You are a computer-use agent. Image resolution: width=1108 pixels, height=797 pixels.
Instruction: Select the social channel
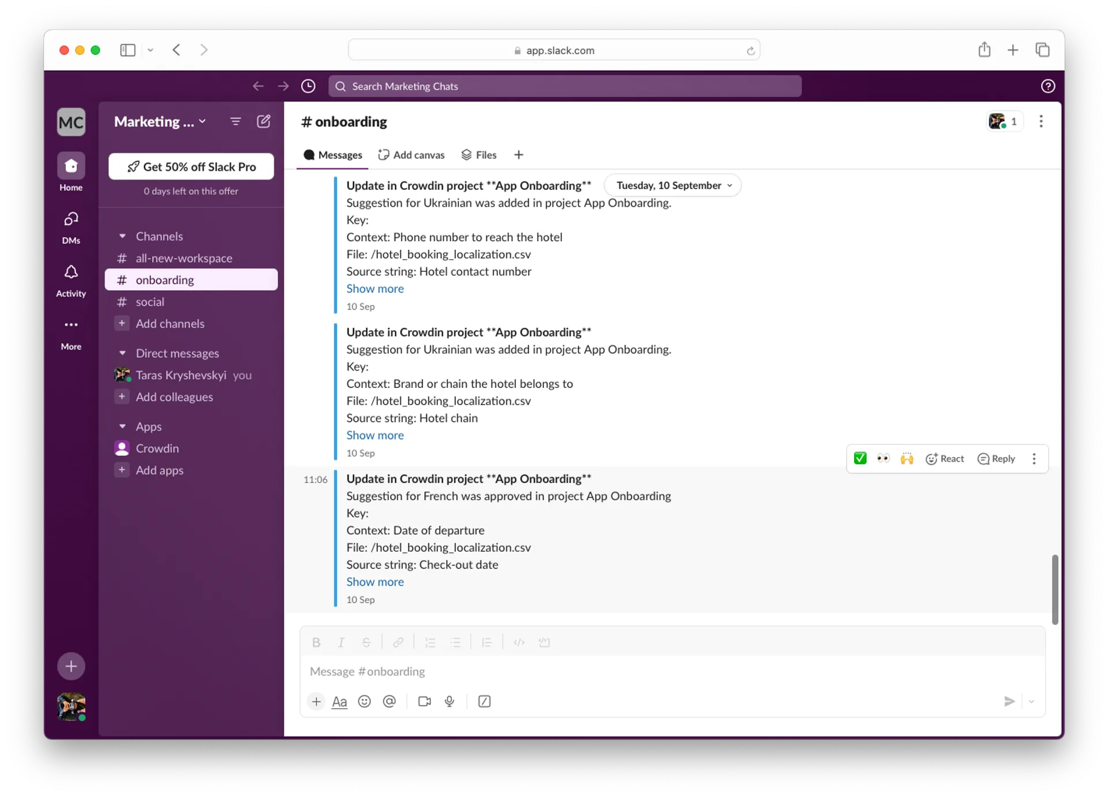click(191, 302)
